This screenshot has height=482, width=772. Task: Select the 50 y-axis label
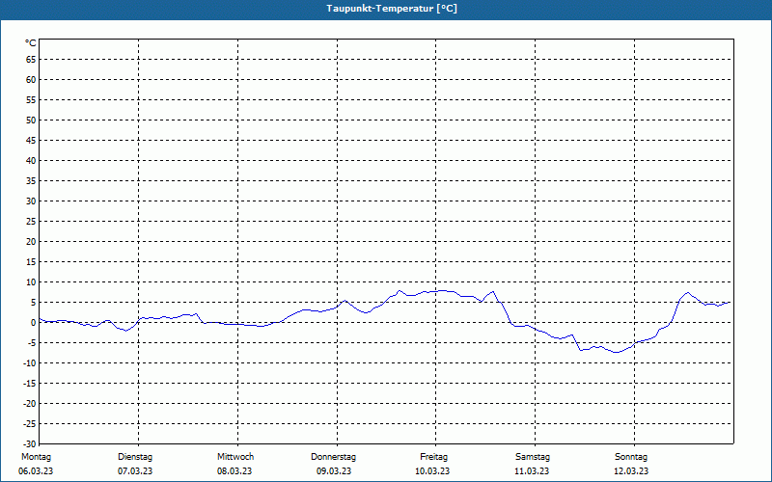(x=31, y=120)
